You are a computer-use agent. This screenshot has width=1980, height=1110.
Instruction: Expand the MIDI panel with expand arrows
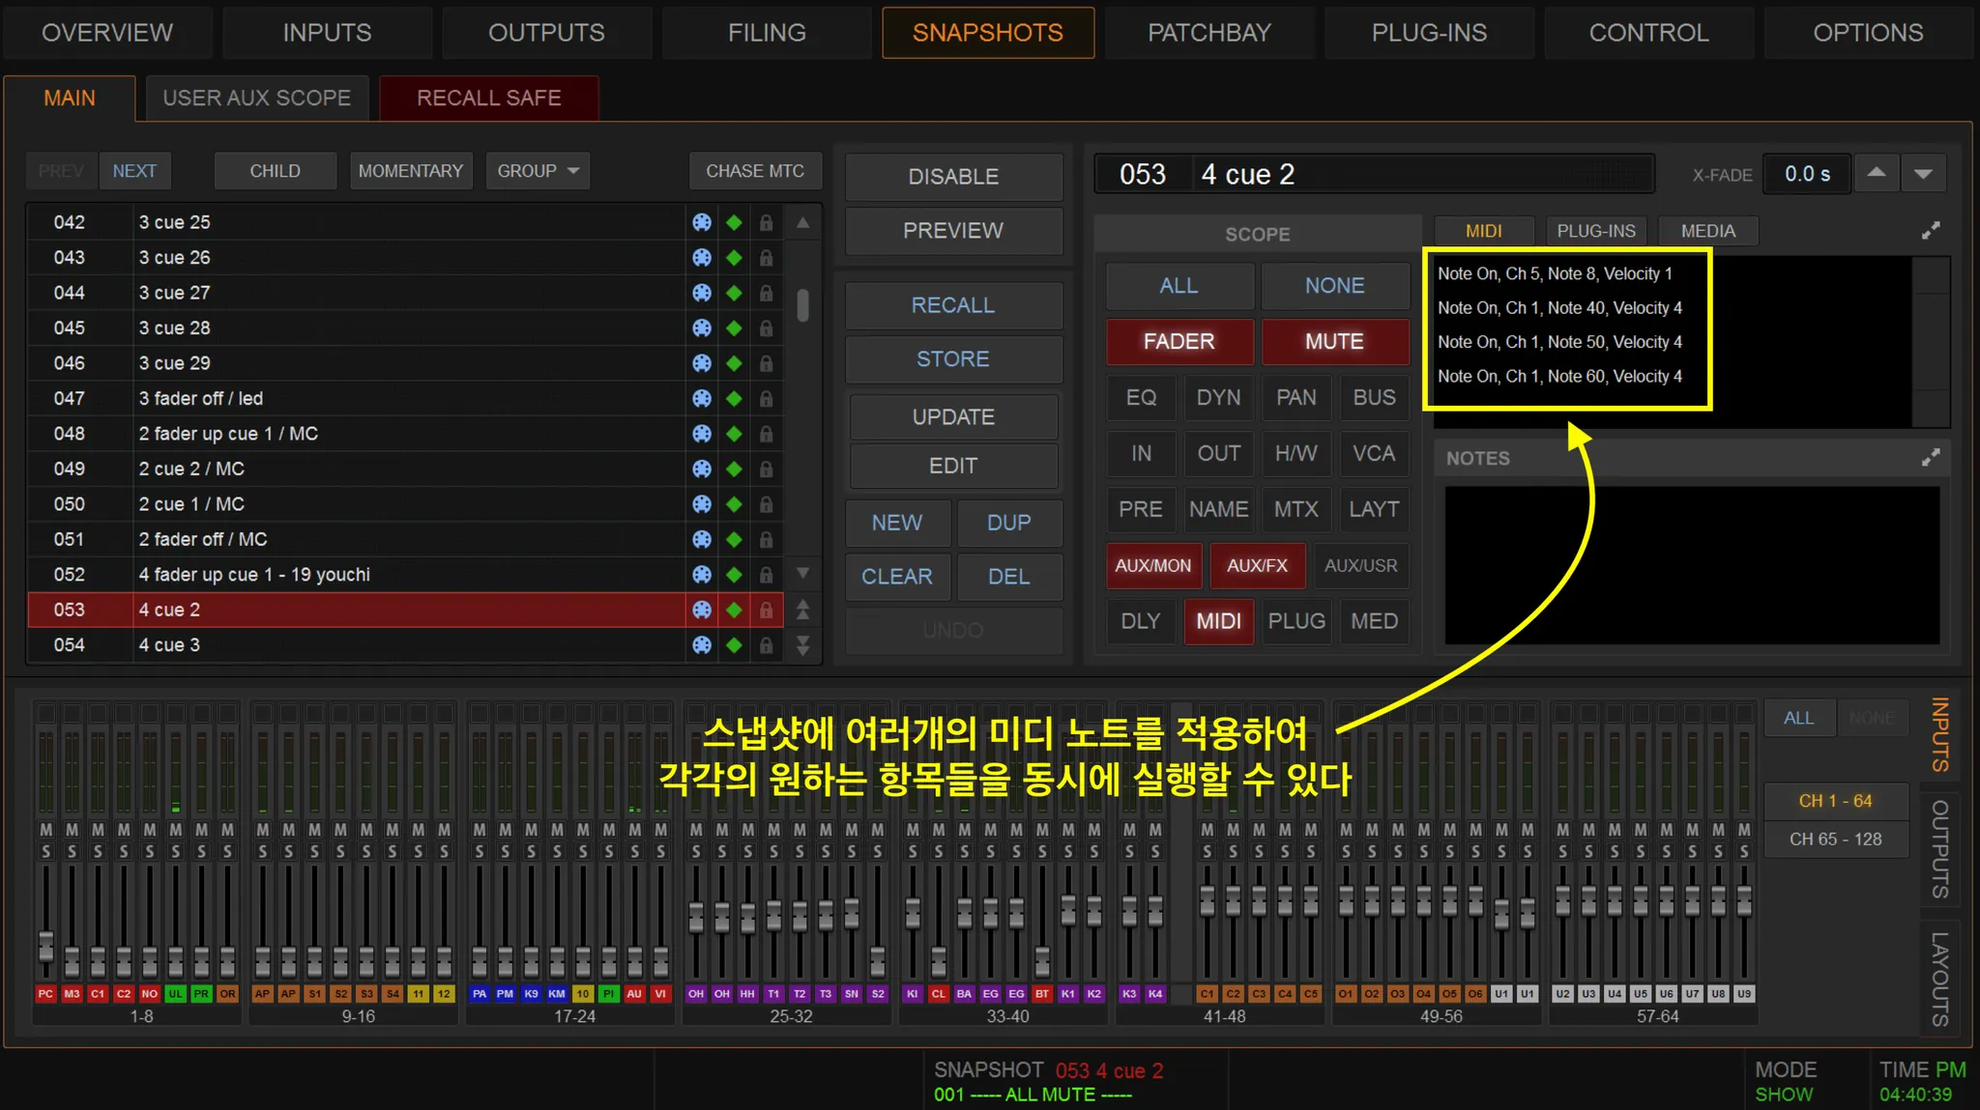click(1930, 231)
